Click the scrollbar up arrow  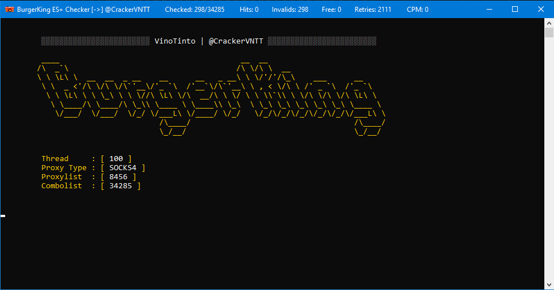(549, 23)
